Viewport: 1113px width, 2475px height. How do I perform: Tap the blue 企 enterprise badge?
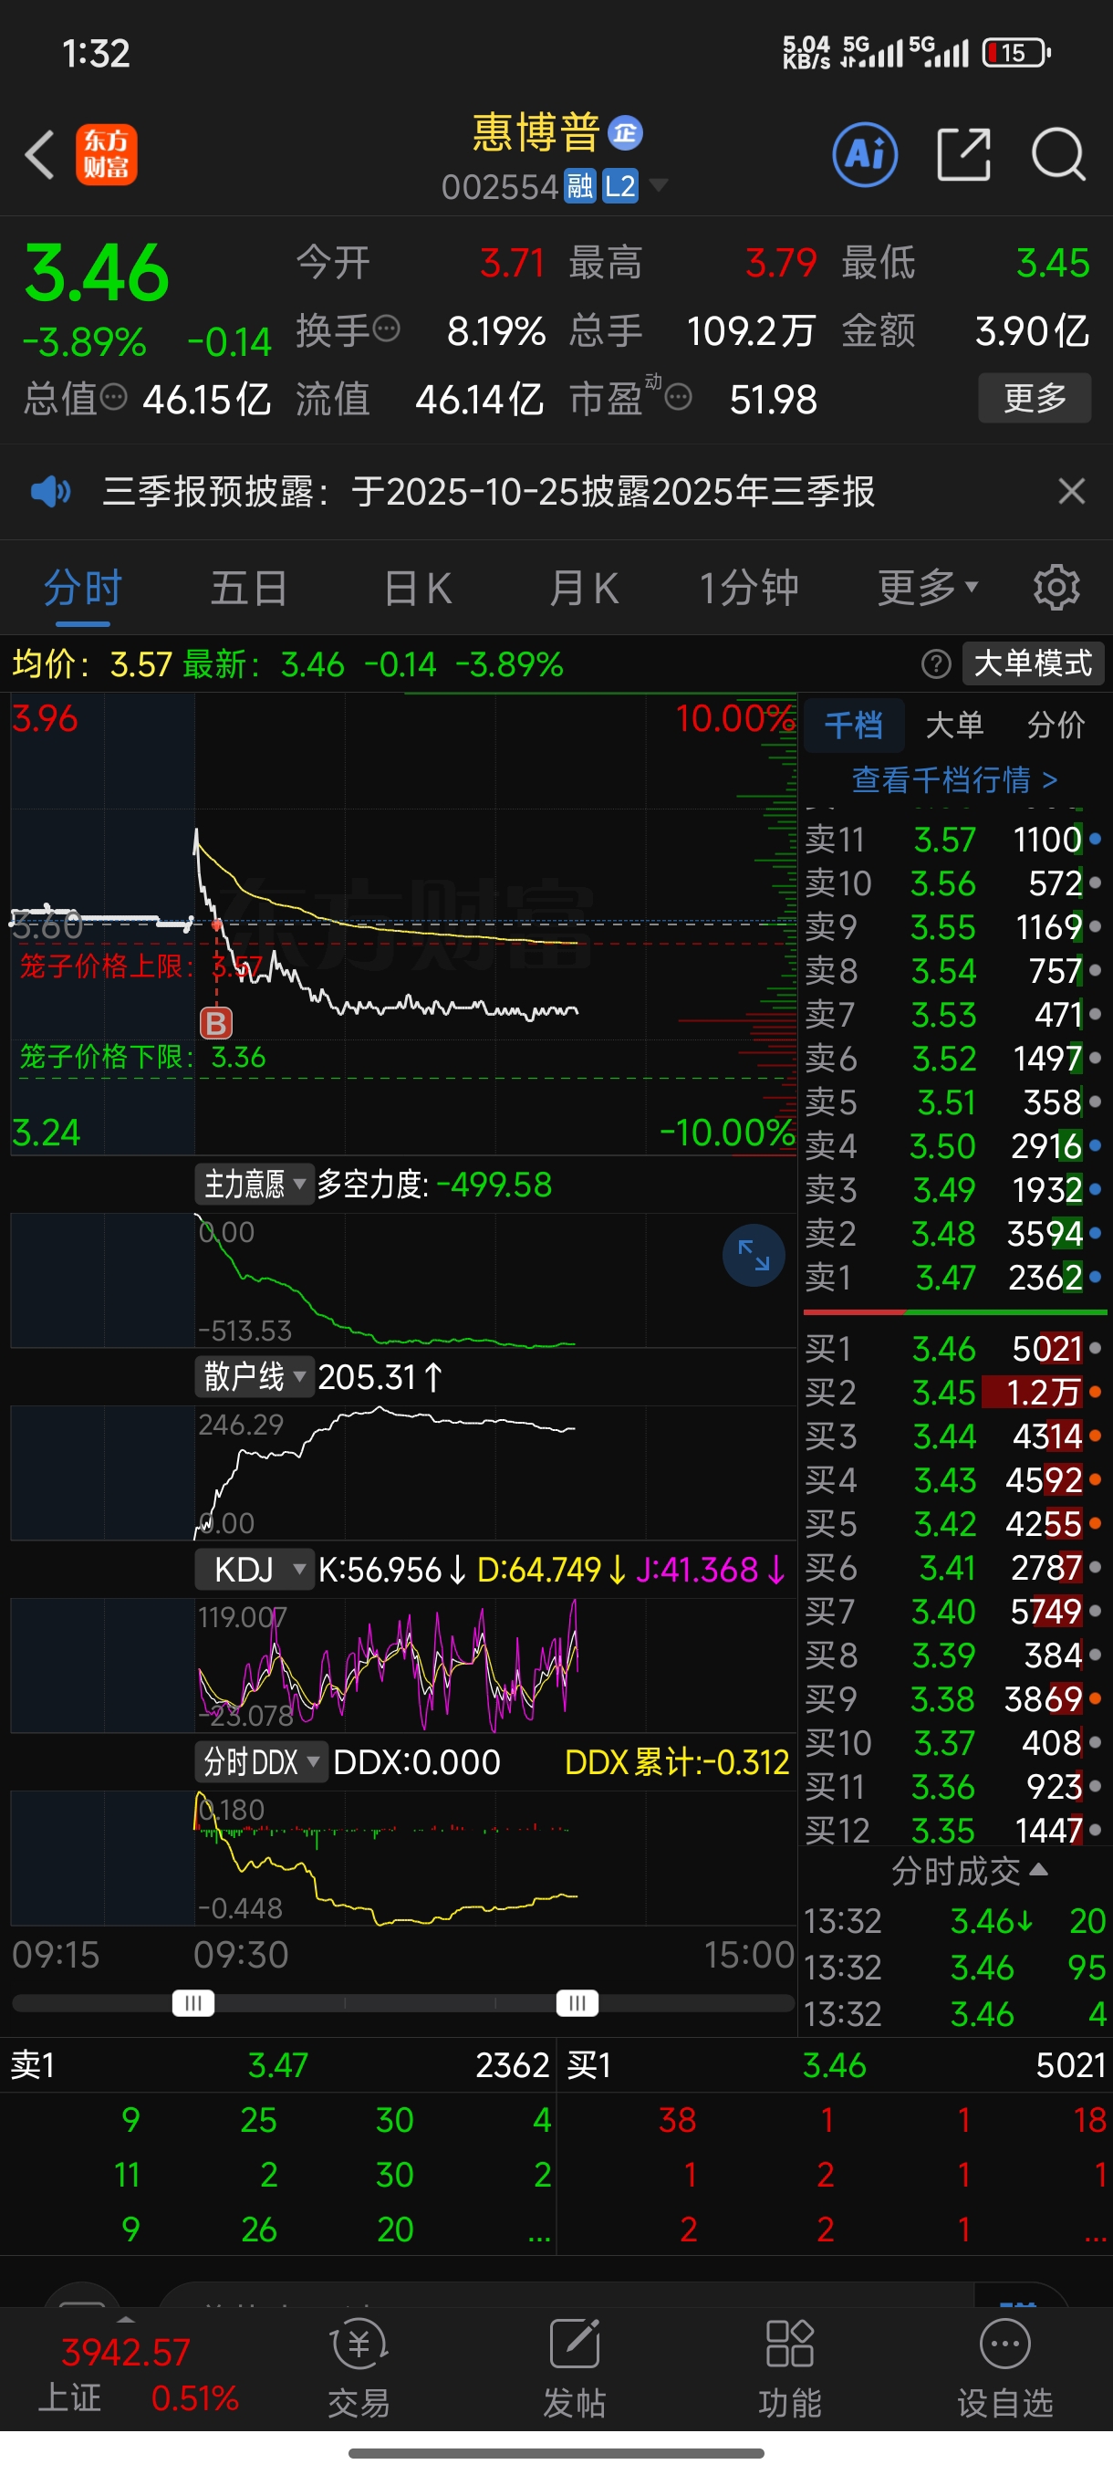click(625, 133)
